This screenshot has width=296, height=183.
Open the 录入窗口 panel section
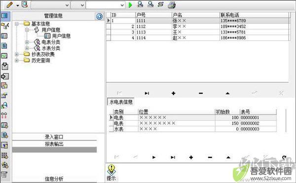54,137
